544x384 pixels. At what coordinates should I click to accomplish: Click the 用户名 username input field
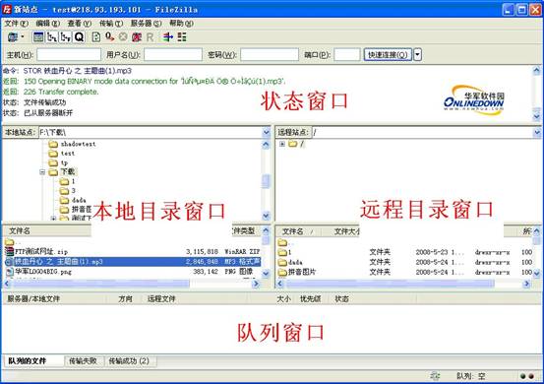[173, 55]
